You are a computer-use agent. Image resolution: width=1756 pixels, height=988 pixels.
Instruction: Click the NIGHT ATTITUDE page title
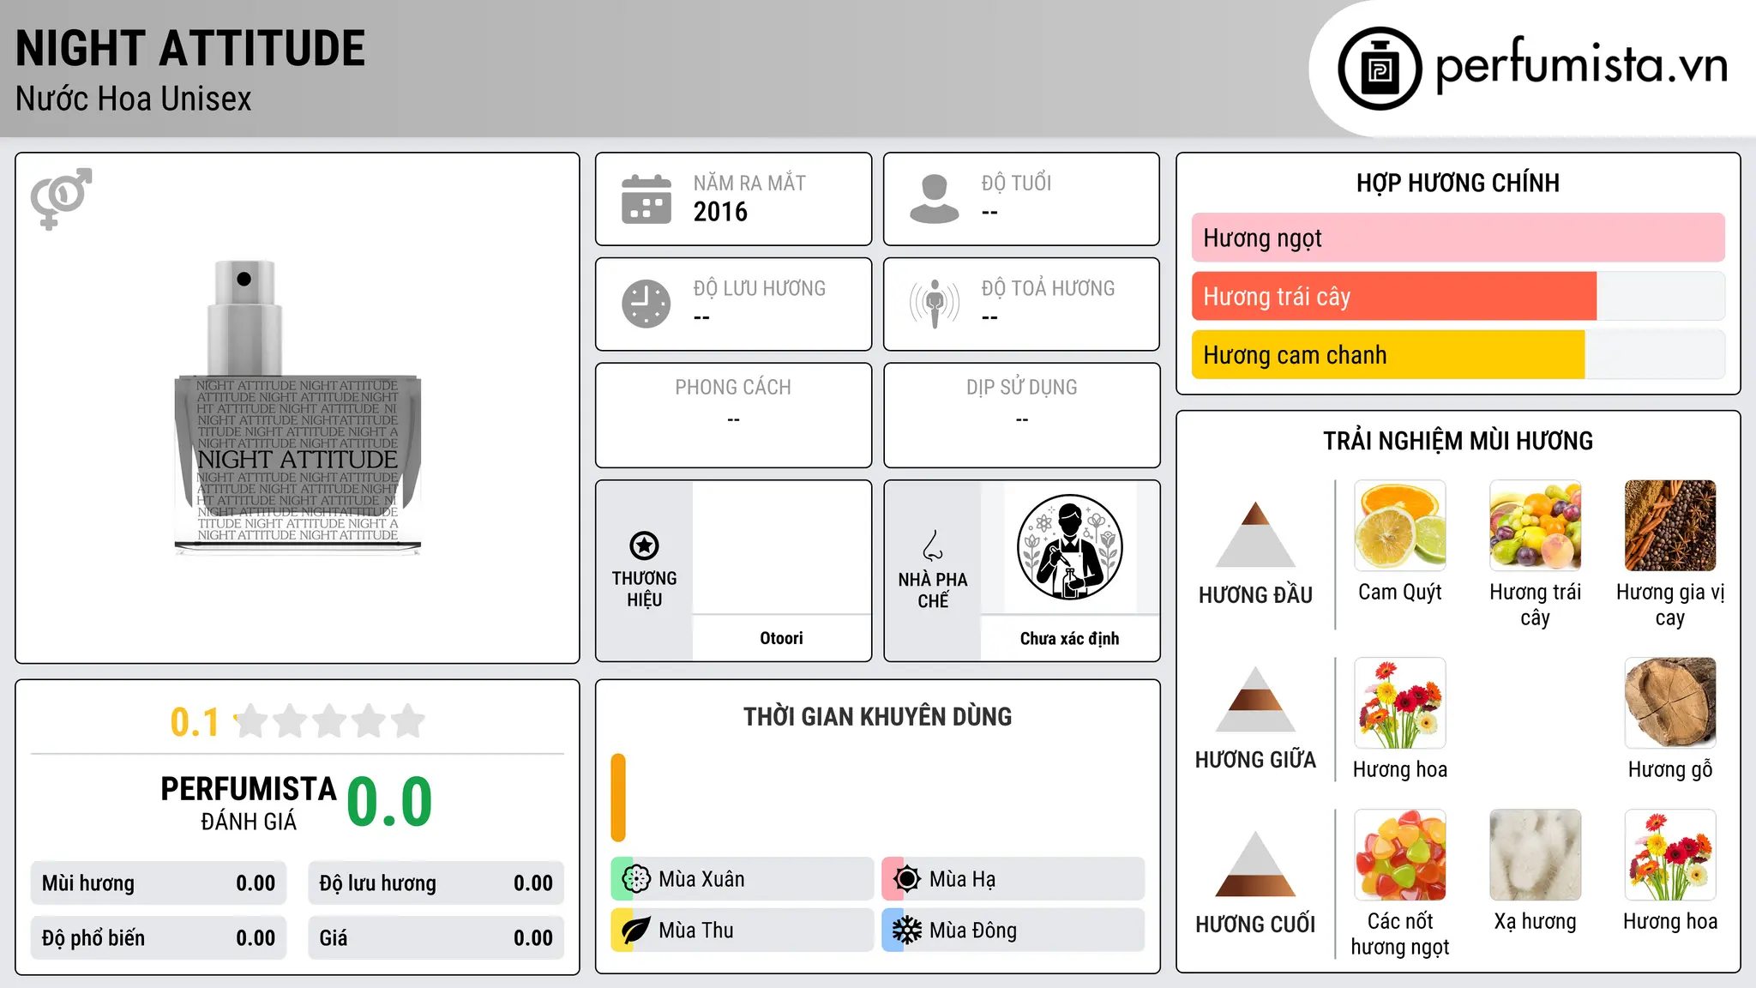(x=190, y=48)
